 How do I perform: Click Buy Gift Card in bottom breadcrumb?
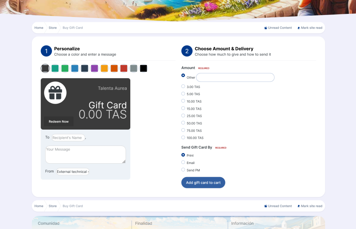click(x=73, y=206)
